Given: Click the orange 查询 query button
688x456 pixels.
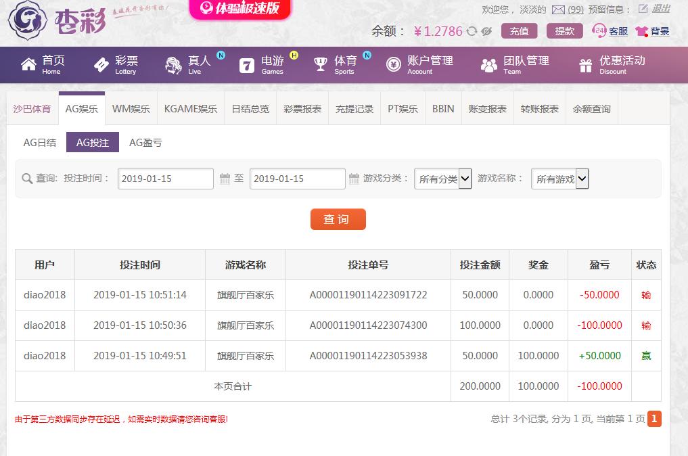Looking at the screenshot, I should click(x=338, y=219).
